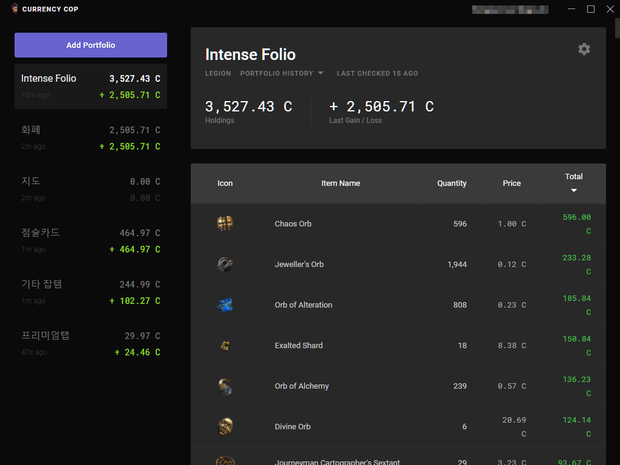Click the 239 quantity of Orb of Alchemy

point(460,386)
